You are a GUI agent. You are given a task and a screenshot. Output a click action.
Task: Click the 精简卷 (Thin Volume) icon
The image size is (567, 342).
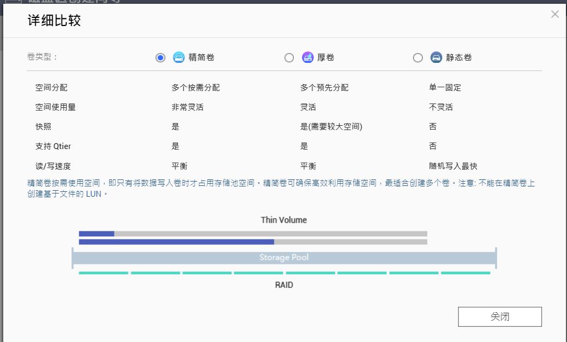pos(179,57)
